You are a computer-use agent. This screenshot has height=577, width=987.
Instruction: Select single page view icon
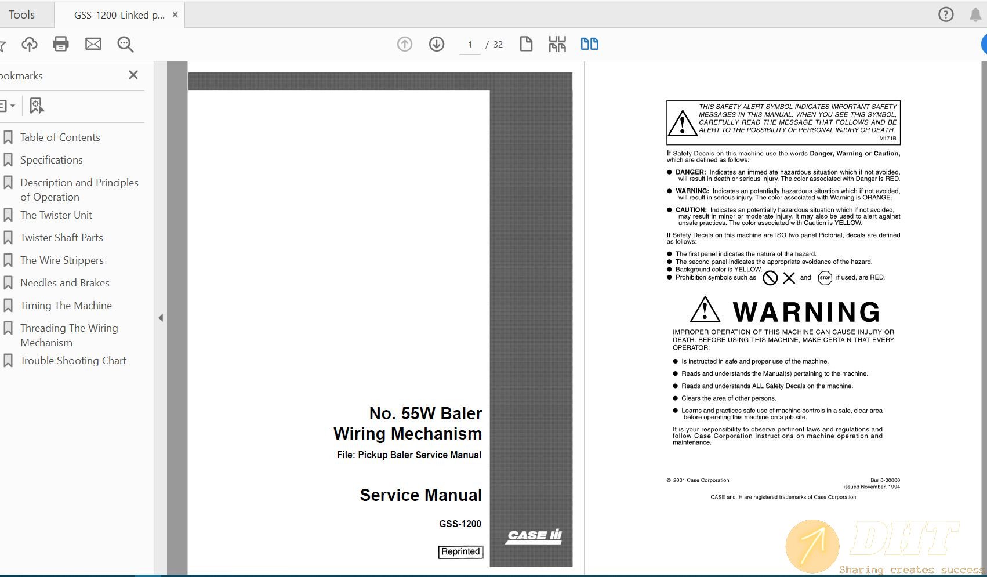[x=526, y=44]
